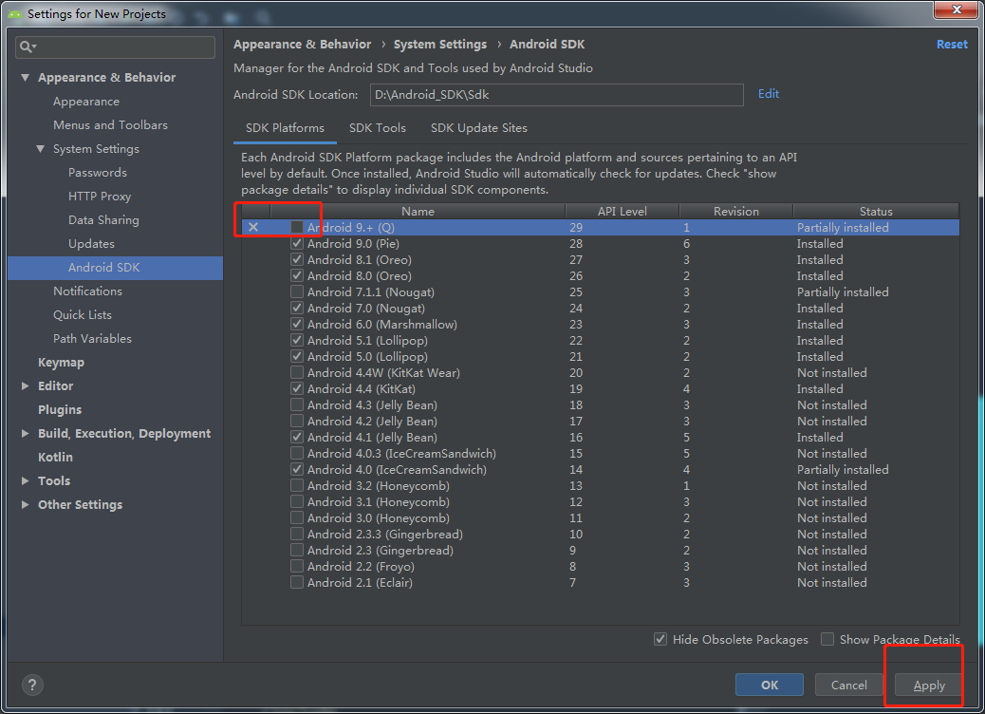The height and width of the screenshot is (714, 985).
Task: Expand the Other Settings section
Action: click(x=27, y=504)
